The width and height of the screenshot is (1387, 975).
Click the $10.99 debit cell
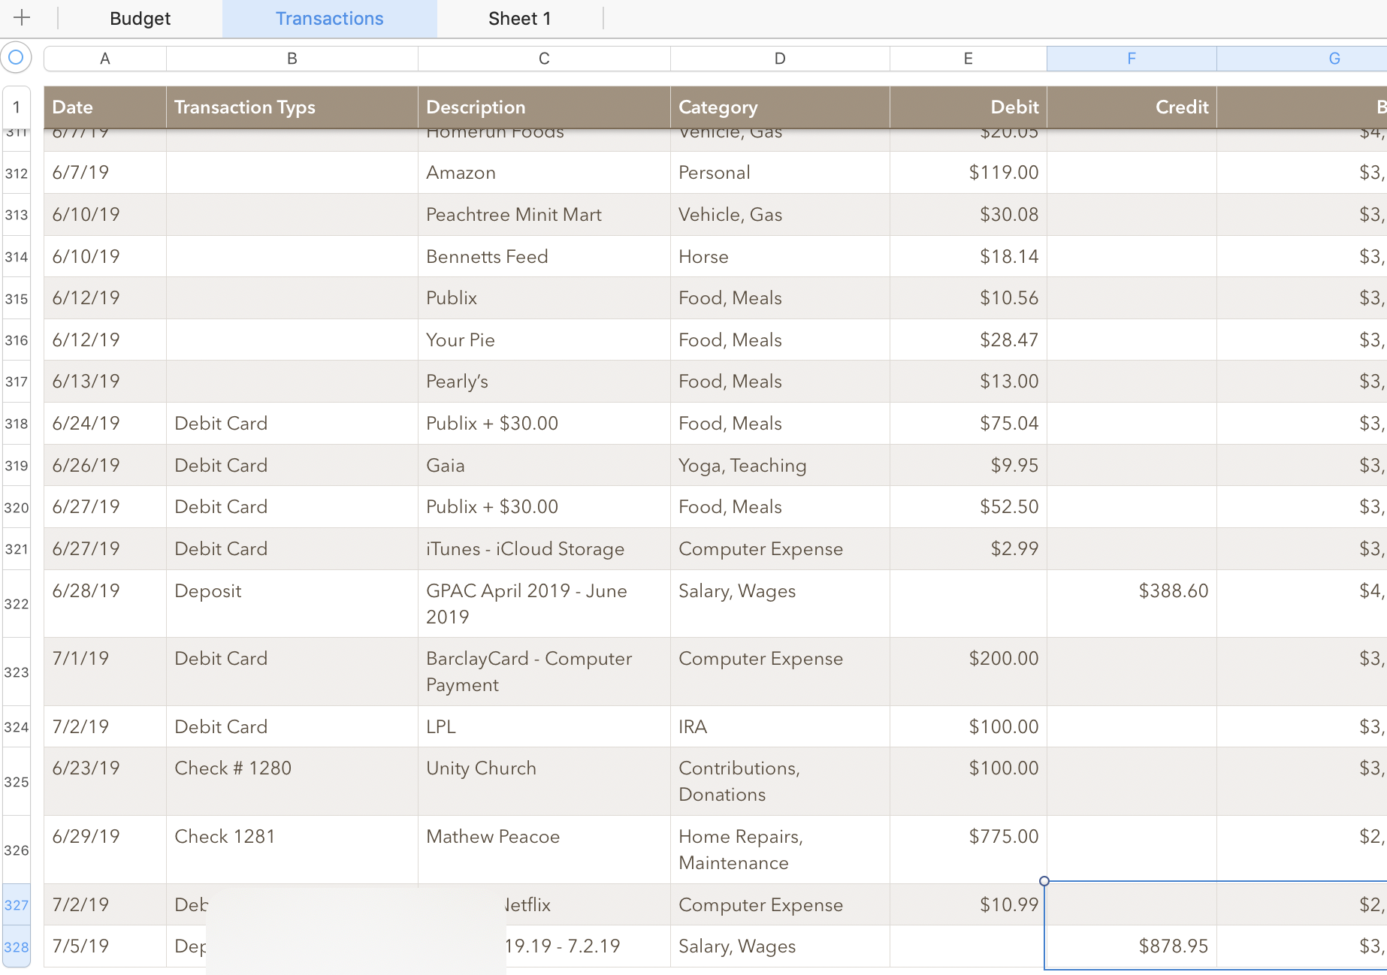point(968,905)
